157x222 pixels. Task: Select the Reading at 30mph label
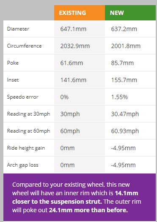(28, 114)
